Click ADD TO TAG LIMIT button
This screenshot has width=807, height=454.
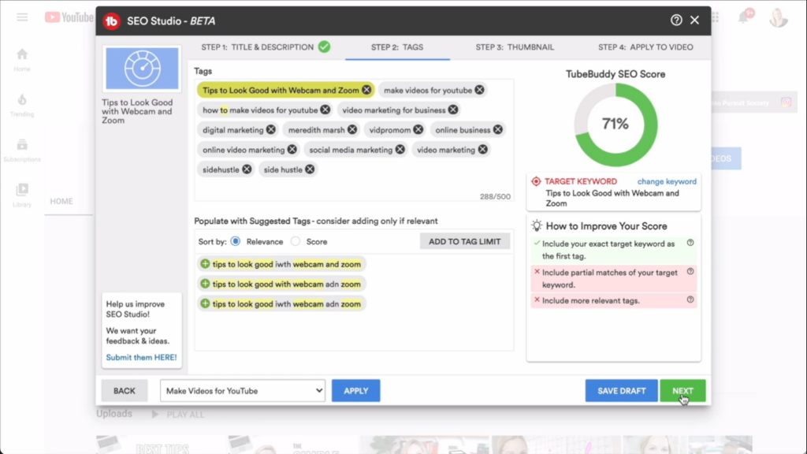coord(465,241)
